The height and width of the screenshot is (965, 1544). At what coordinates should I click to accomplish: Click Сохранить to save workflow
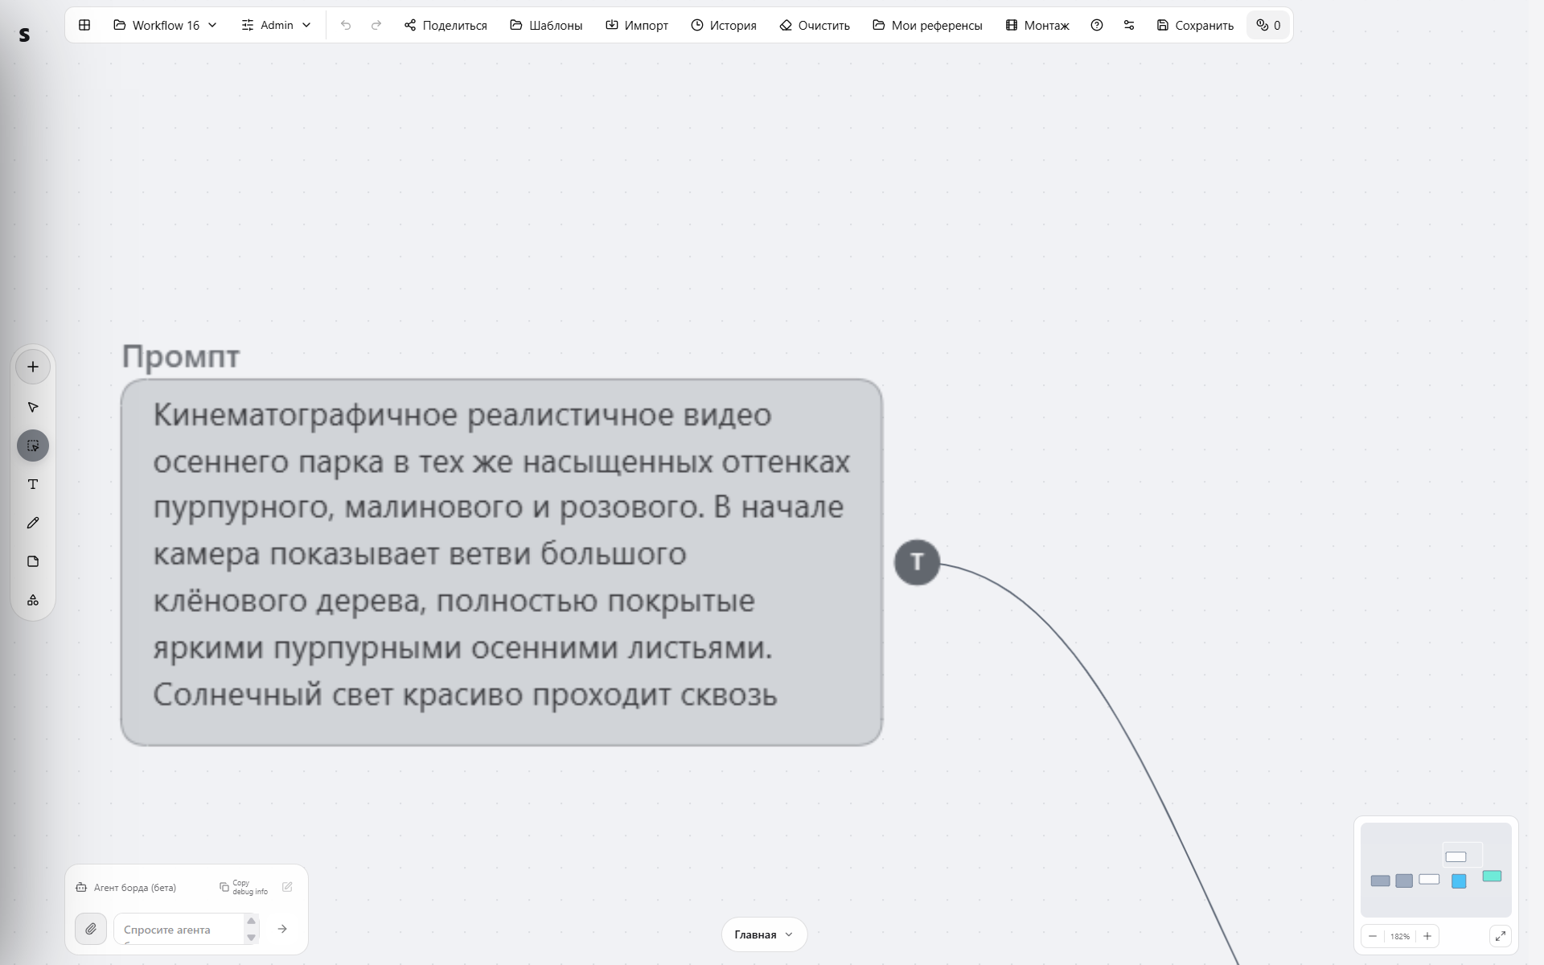(x=1195, y=25)
